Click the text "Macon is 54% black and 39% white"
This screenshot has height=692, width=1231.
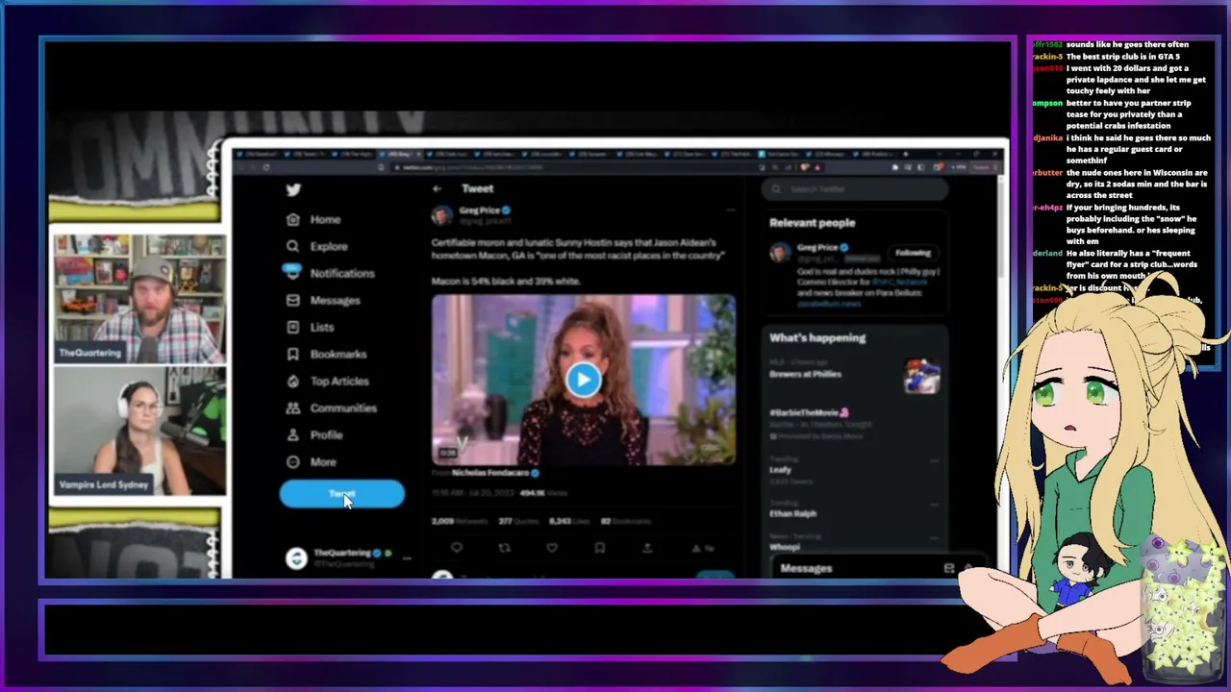click(x=506, y=281)
